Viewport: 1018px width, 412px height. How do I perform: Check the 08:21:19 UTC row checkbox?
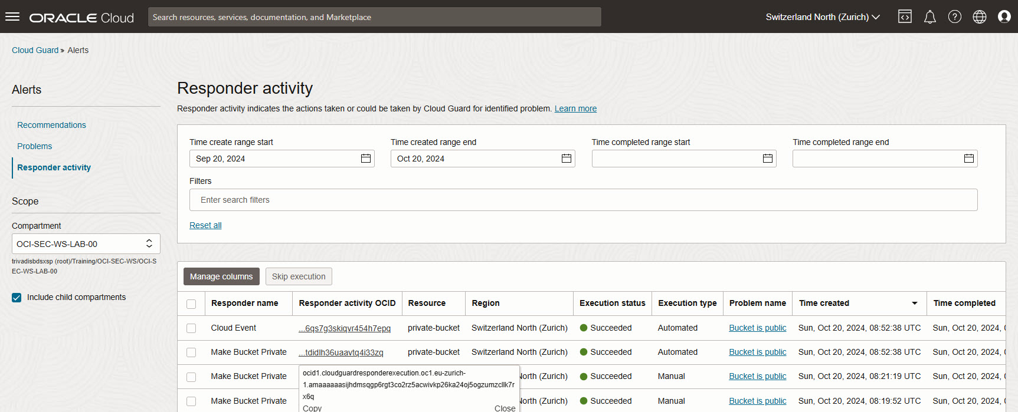tap(191, 377)
